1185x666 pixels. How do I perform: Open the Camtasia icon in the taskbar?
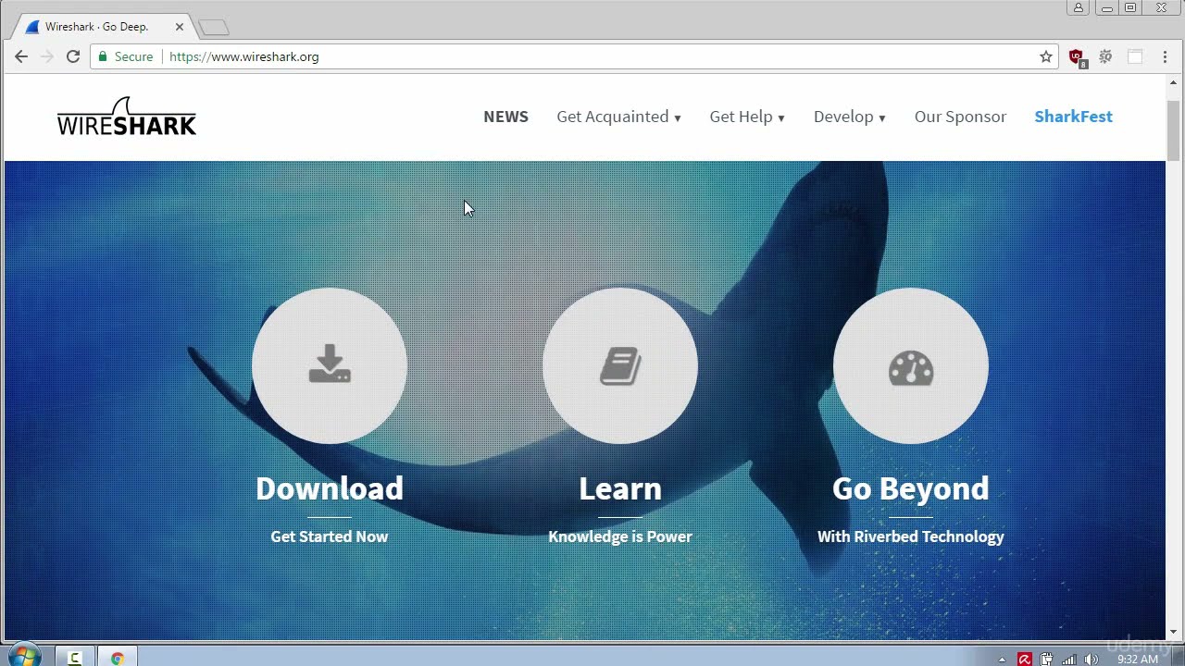coord(75,659)
